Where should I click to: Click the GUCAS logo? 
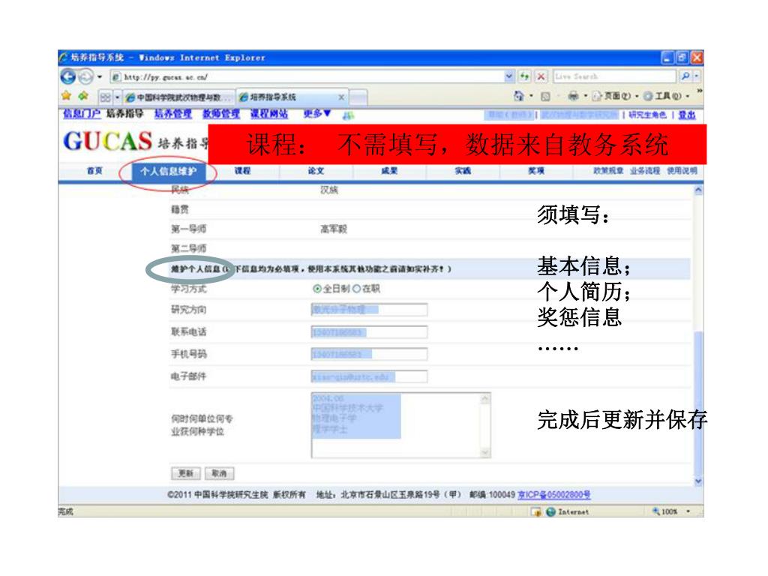[x=108, y=142]
